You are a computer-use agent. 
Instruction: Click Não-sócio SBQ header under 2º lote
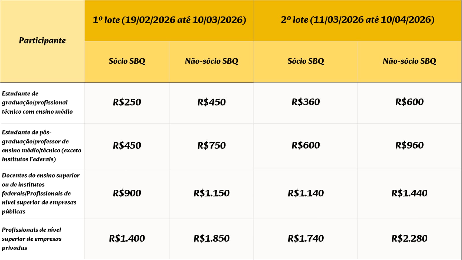point(409,61)
